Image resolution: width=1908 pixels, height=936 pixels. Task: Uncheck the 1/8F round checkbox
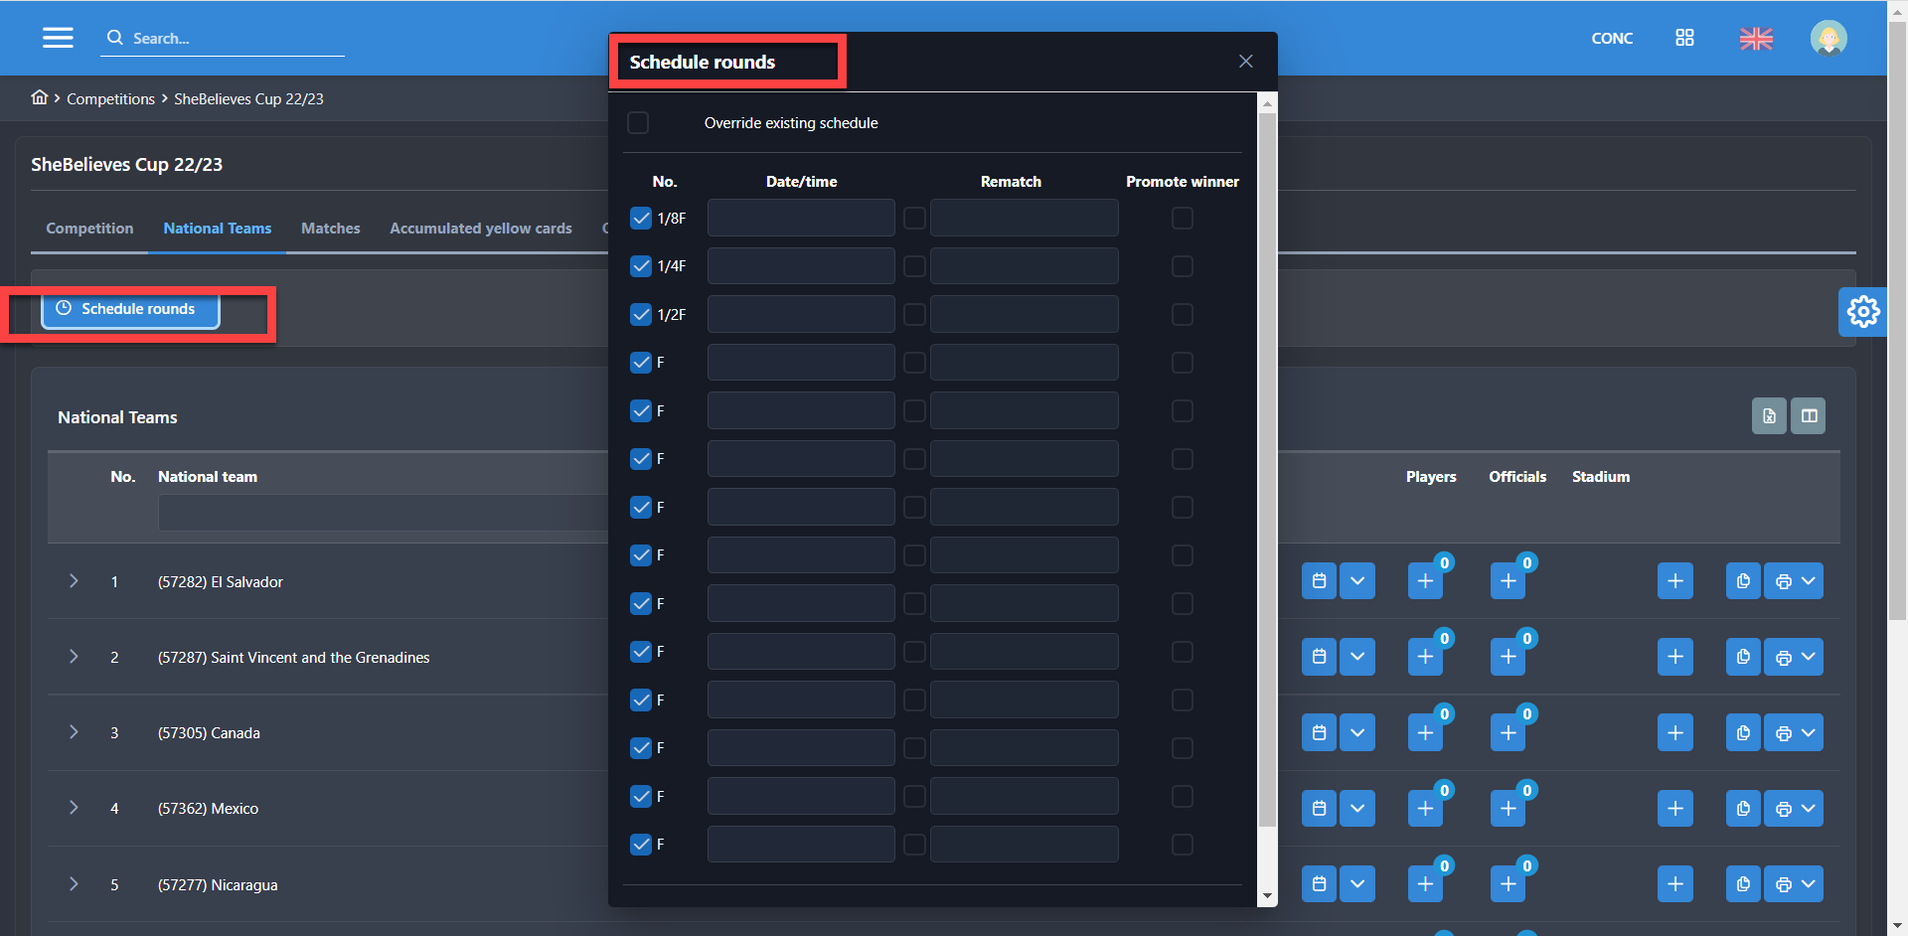[641, 219]
